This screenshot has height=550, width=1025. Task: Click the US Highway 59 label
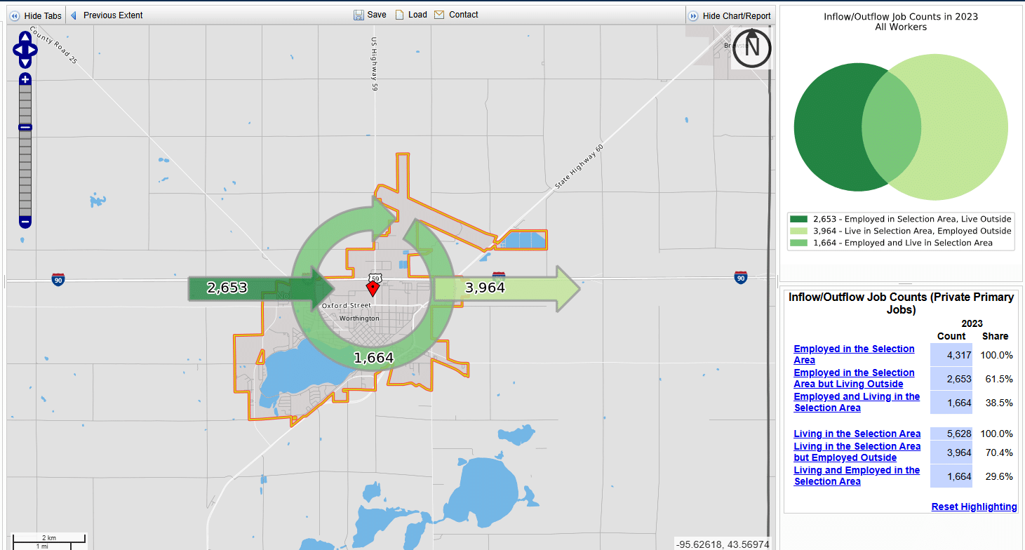[x=375, y=65]
